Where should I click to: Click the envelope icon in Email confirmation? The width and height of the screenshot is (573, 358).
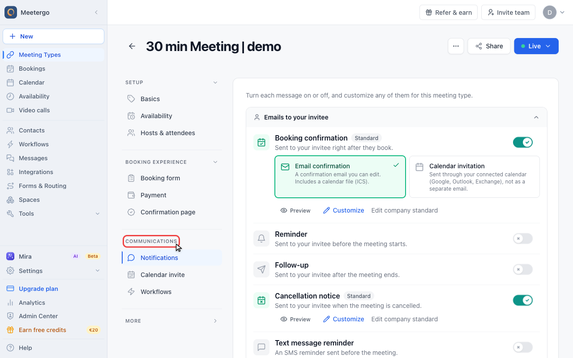(x=285, y=166)
